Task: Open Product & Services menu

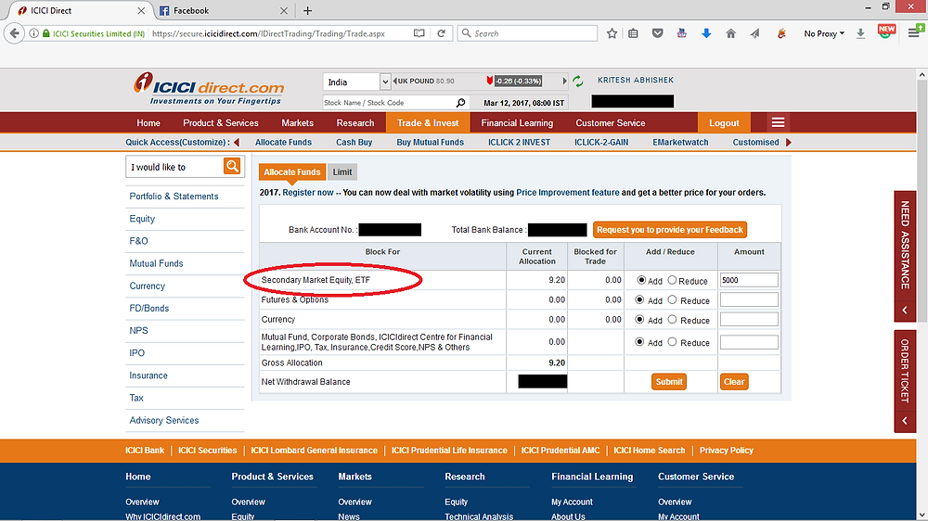Action: pos(221,122)
